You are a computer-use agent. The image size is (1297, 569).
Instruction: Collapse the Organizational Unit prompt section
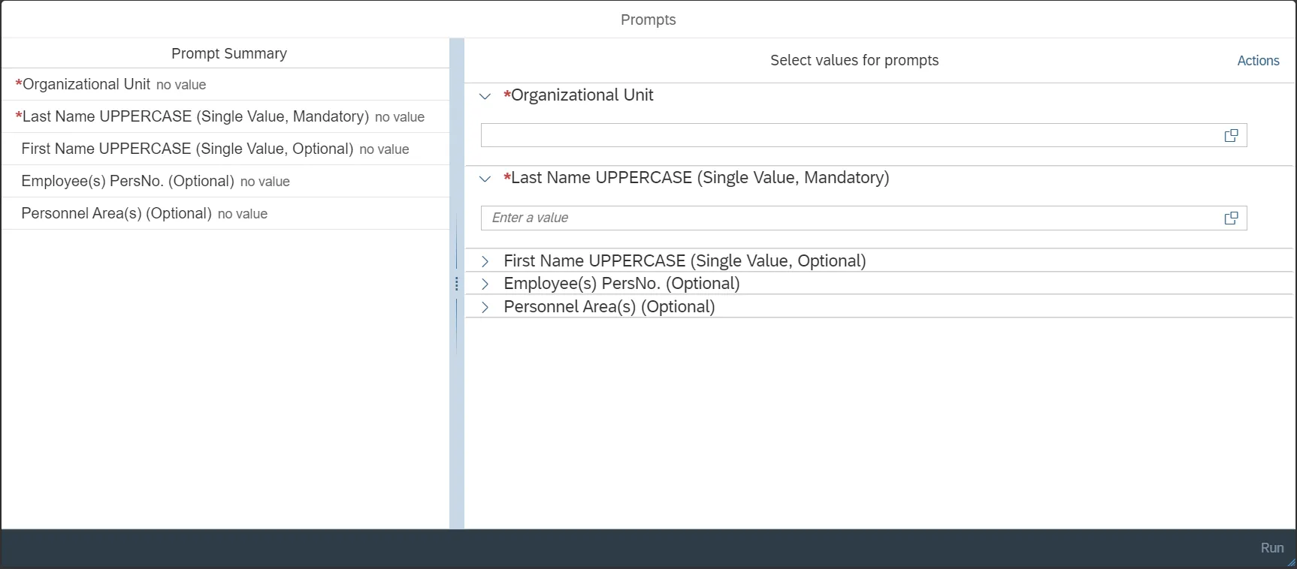pos(485,96)
